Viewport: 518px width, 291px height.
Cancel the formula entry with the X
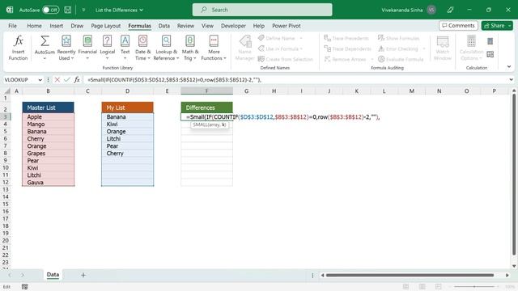tap(57, 79)
